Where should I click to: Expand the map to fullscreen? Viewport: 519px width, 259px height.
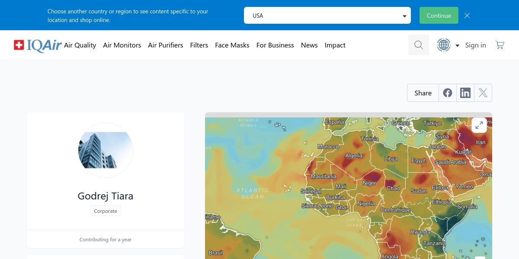tap(479, 125)
